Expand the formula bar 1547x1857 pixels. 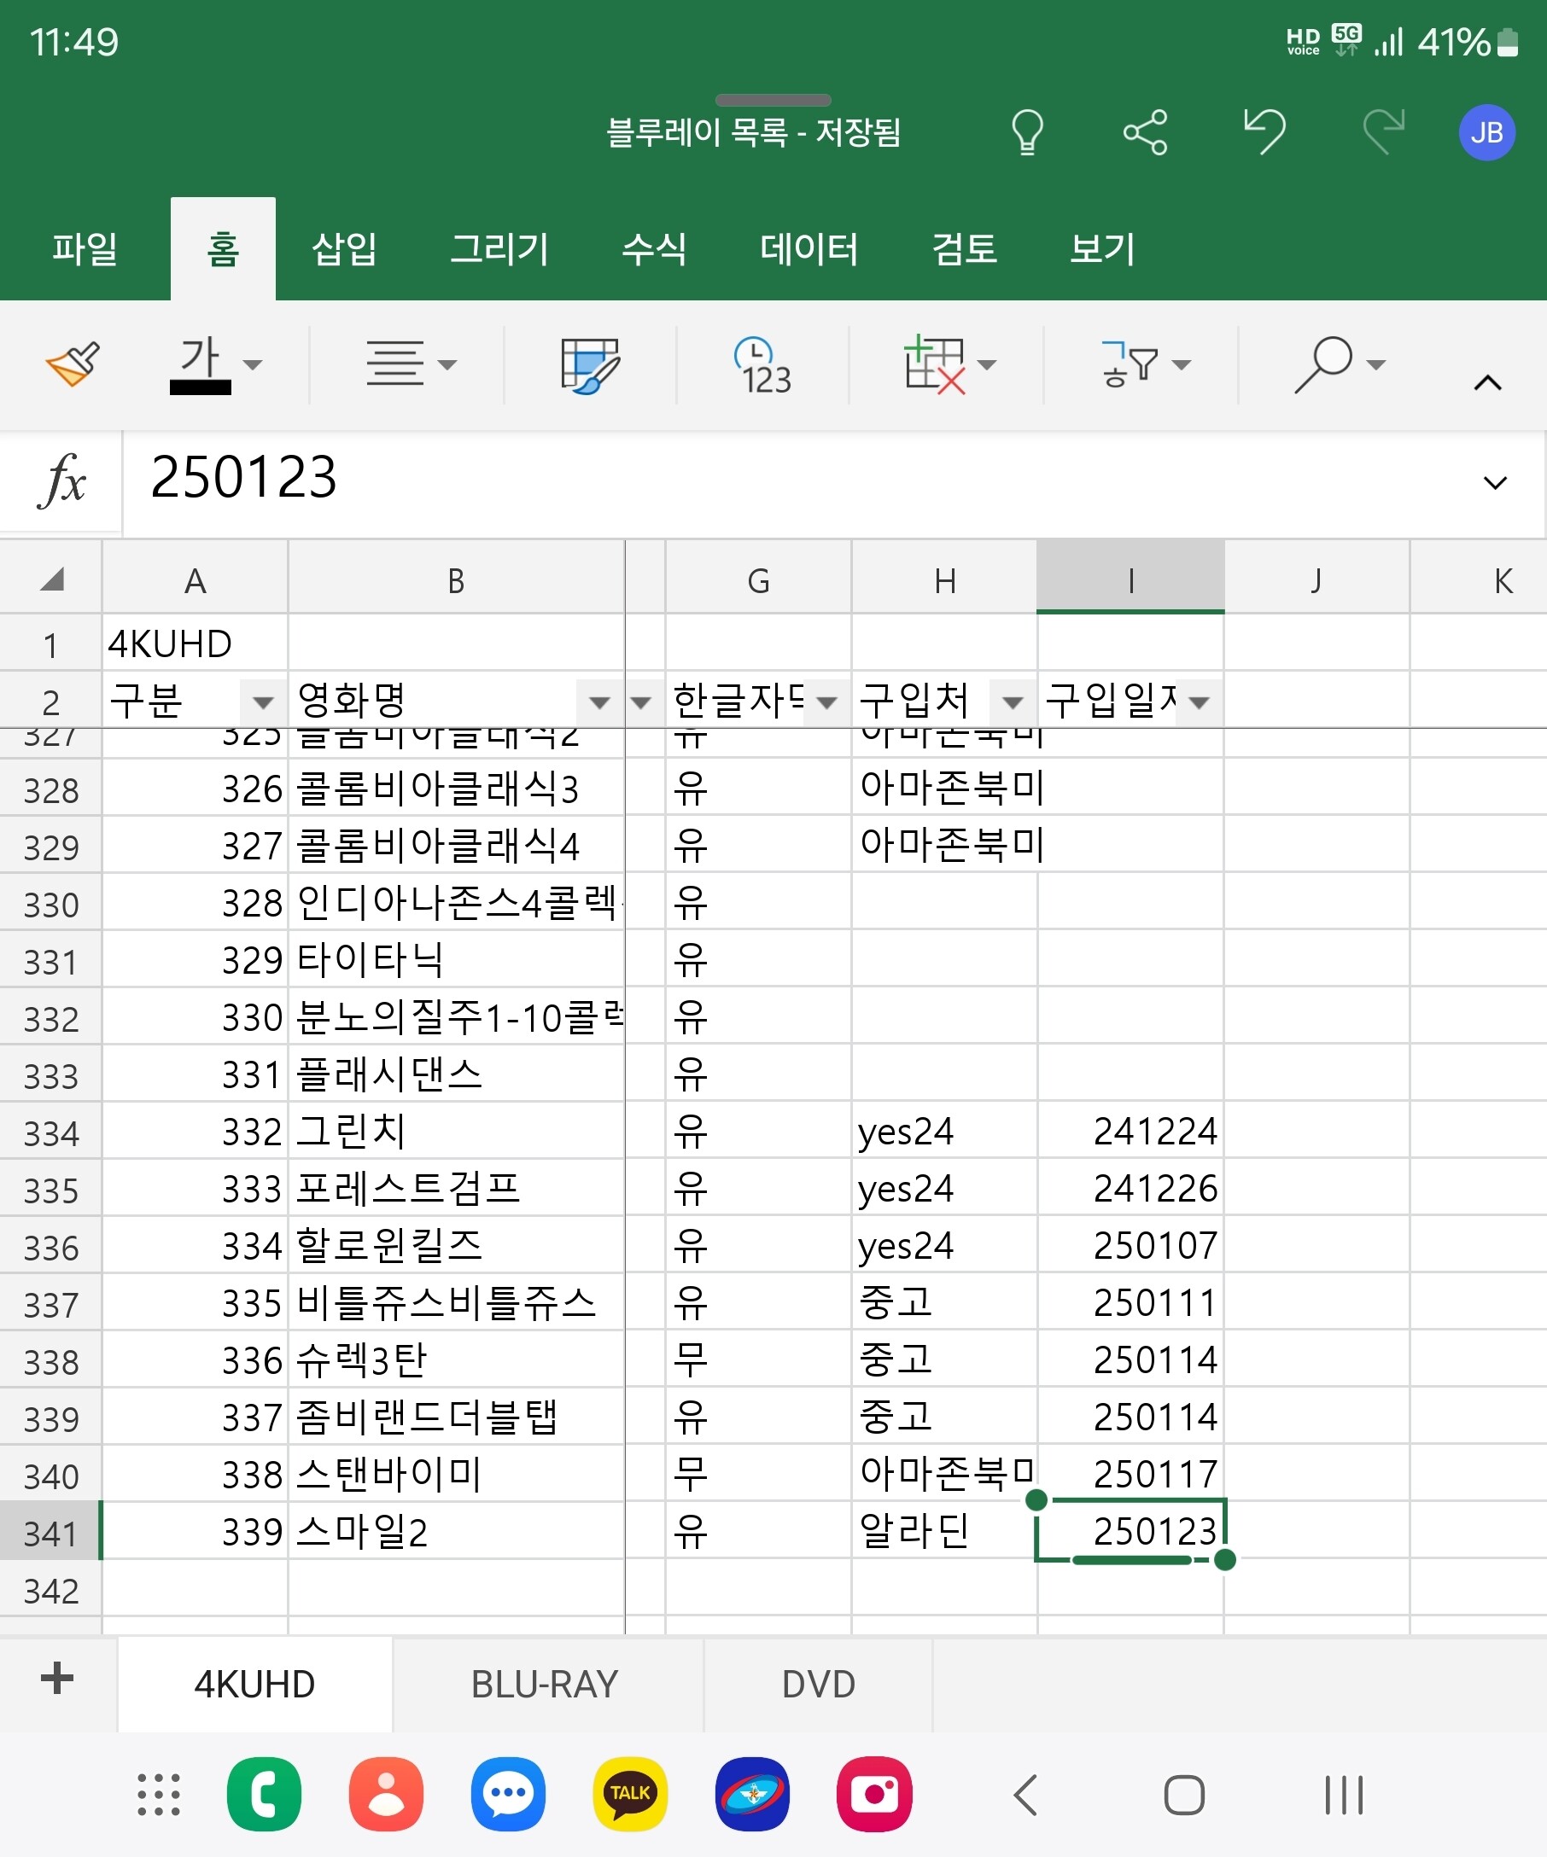pyautogui.click(x=1494, y=483)
